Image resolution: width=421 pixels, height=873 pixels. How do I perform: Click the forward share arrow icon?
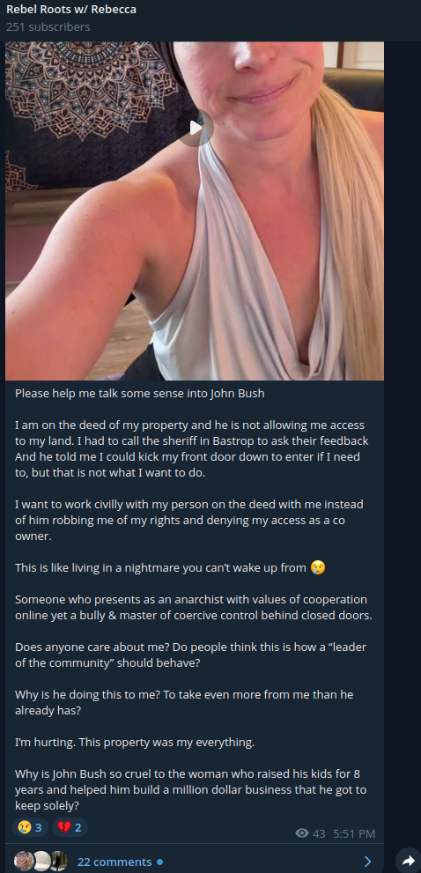pyautogui.click(x=409, y=862)
